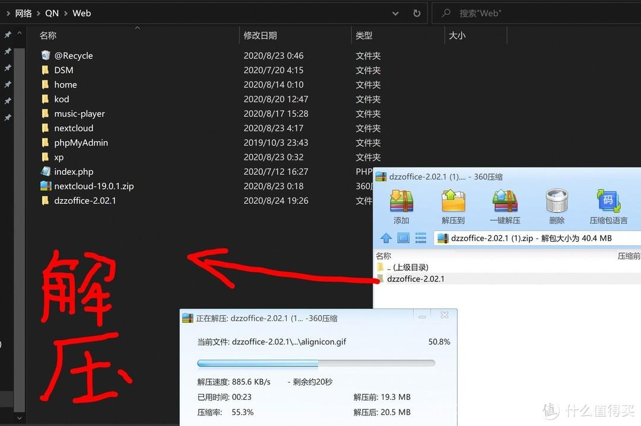The image size is (641, 426).
Task: Click the date 2020/8/24 19:26
Action: tap(276, 200)
